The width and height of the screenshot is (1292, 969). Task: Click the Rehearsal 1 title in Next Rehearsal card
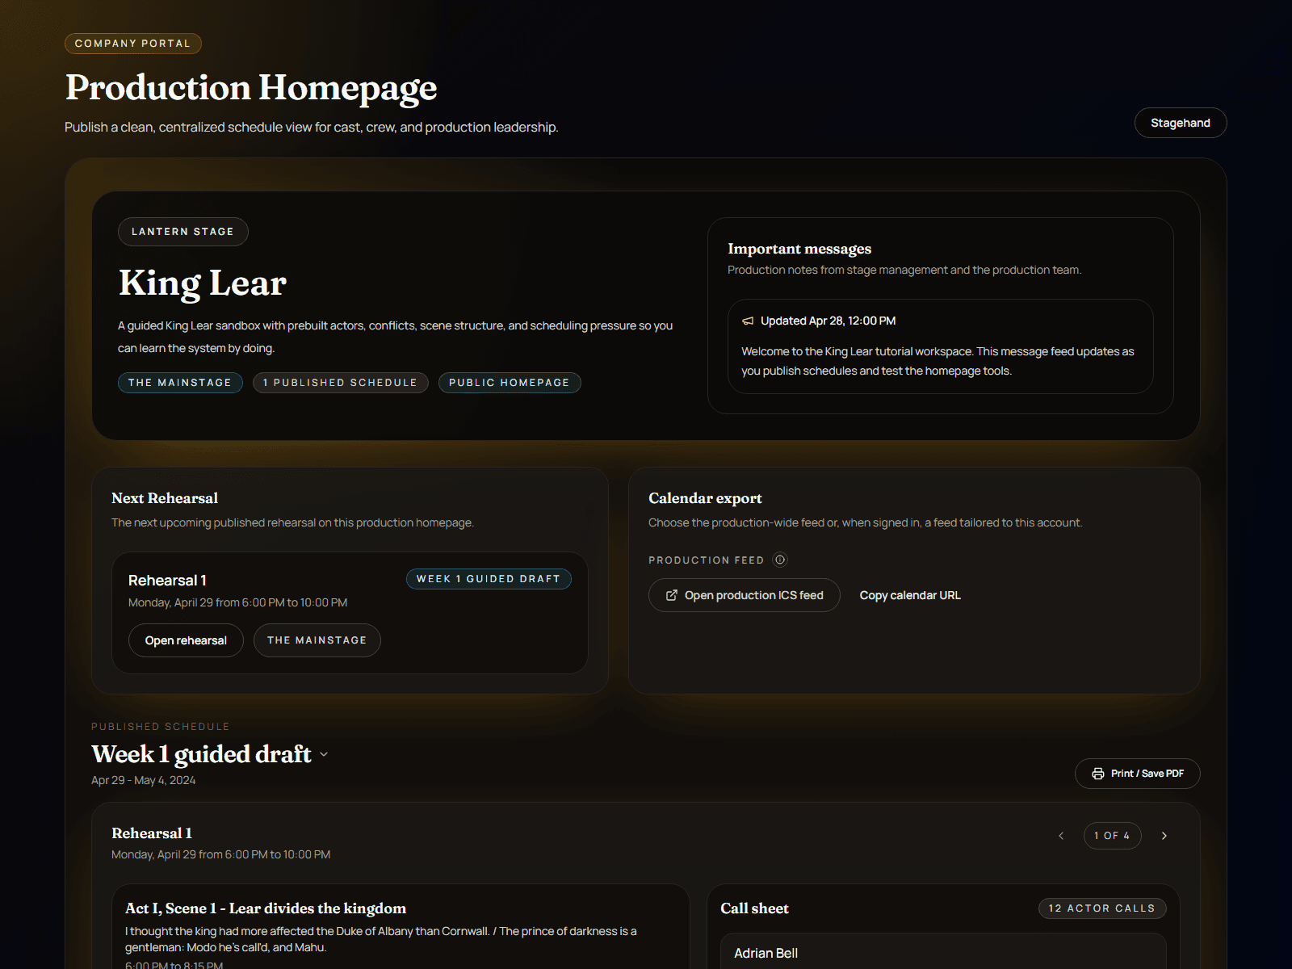click(x=167, y=581)
